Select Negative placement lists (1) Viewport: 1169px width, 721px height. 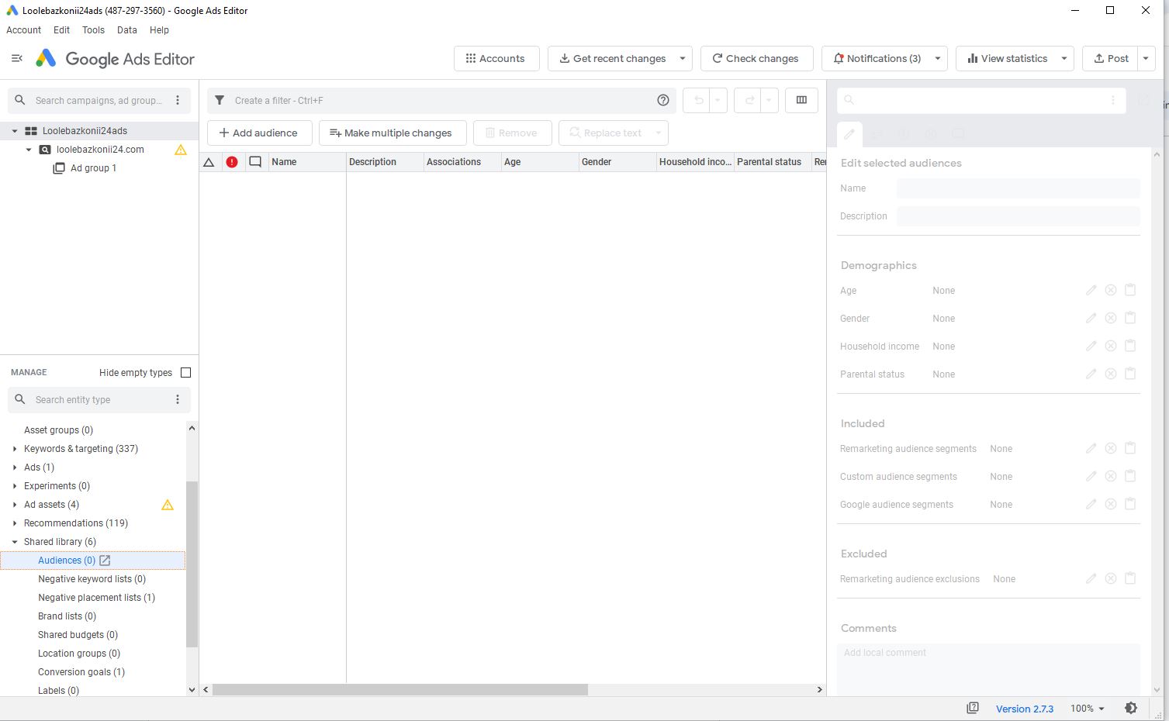click(96, 598)
